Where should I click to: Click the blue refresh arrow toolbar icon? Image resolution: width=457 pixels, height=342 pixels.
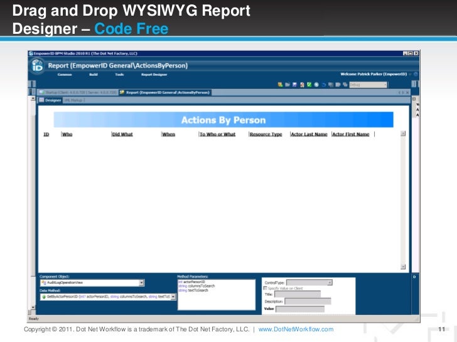pos(323,85)
